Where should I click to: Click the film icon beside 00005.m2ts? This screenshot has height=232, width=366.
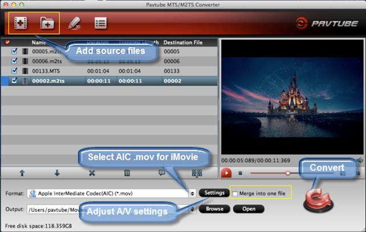[25, 51]
